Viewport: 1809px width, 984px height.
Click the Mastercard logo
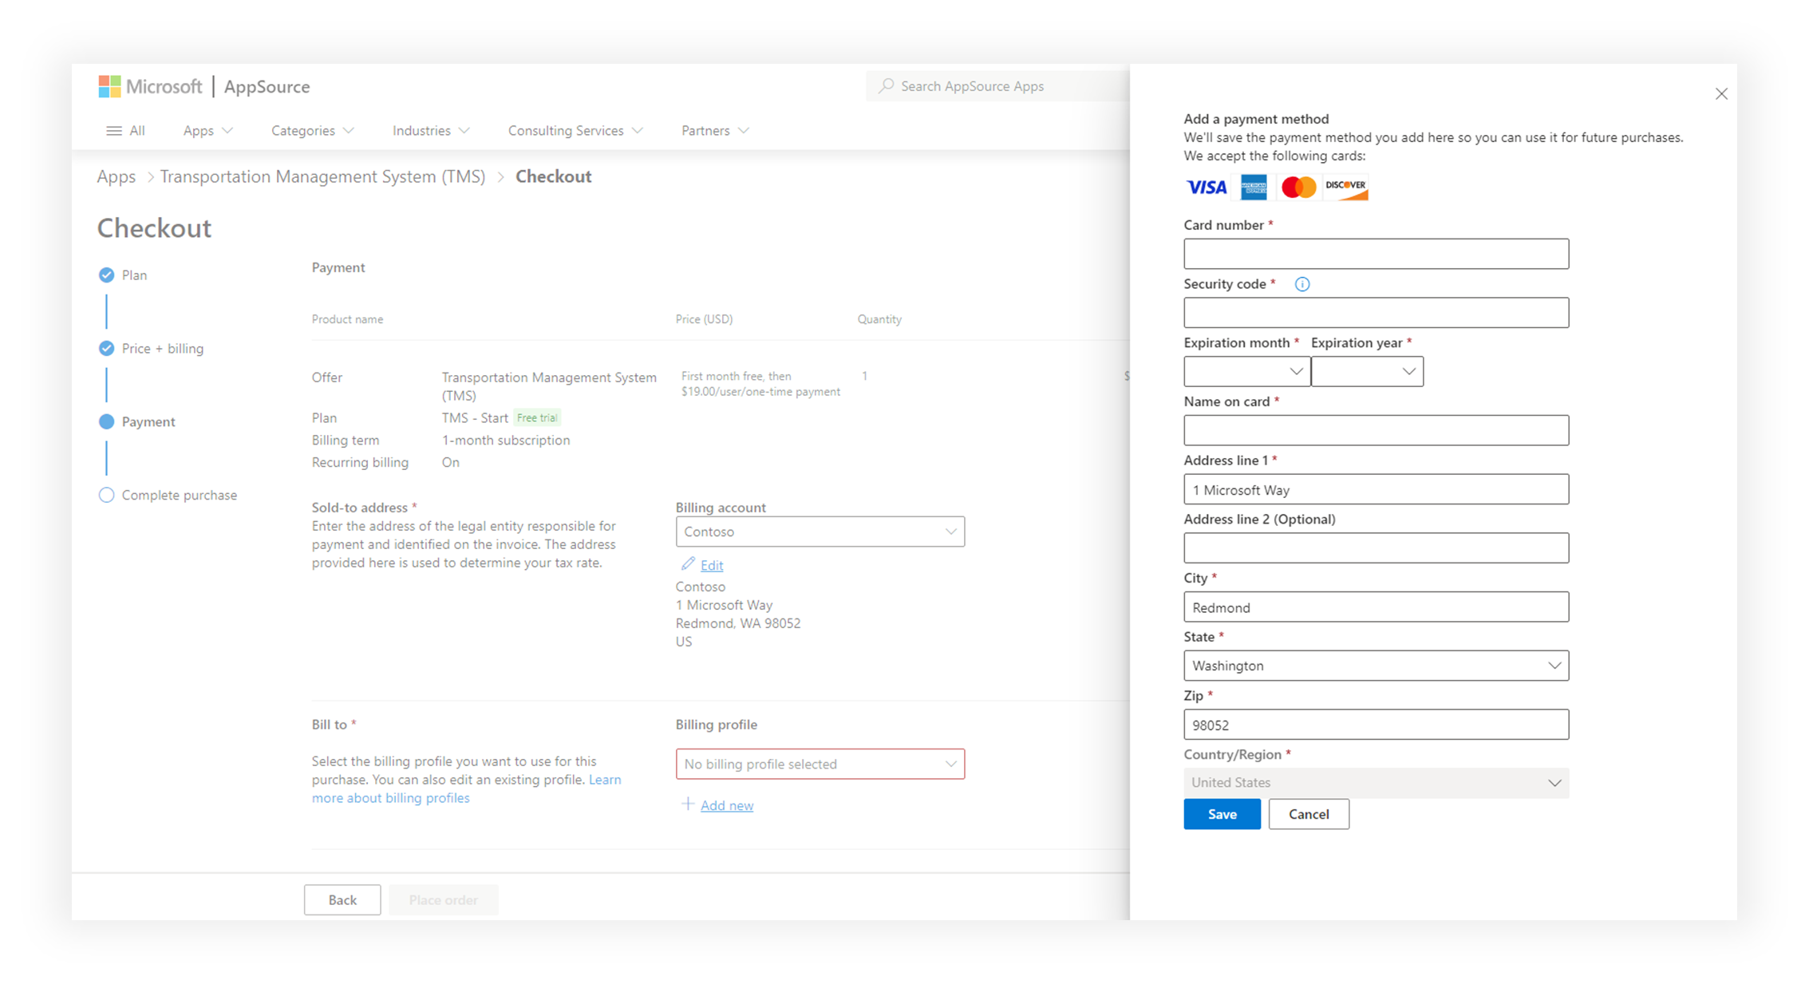(x=1298, y=187)
